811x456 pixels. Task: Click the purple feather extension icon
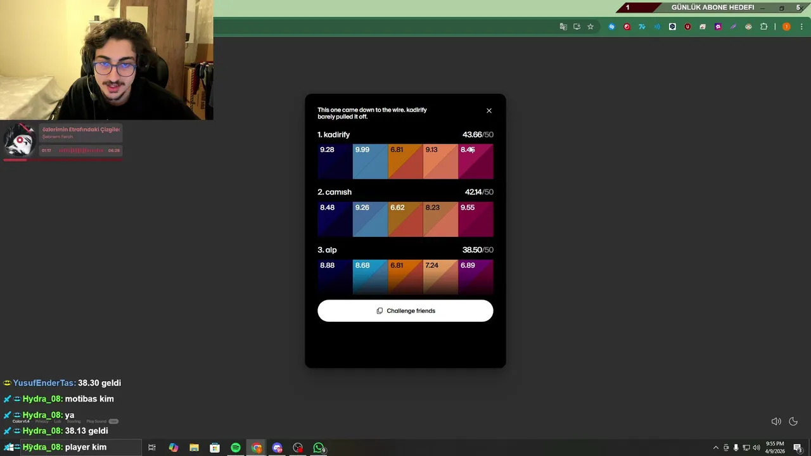(x=733, y=27)
